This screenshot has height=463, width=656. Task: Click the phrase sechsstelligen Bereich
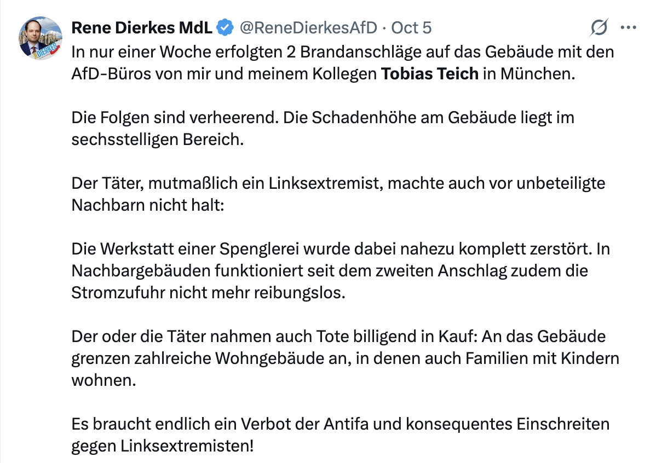[x=156, y=139]
